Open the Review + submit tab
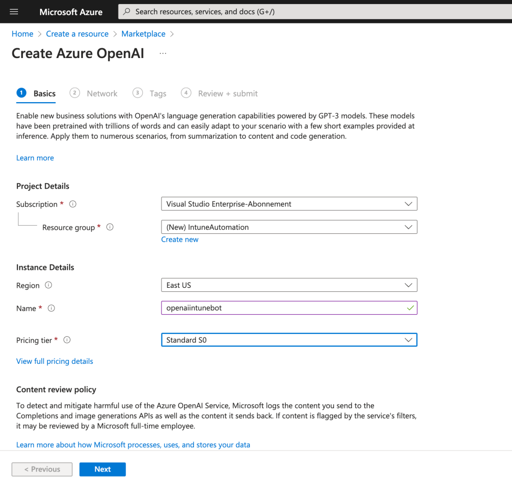The image size is (512, 488). [227, 94]
